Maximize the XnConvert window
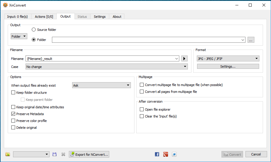This screenshot has width=271, height=162. (250, 5)
